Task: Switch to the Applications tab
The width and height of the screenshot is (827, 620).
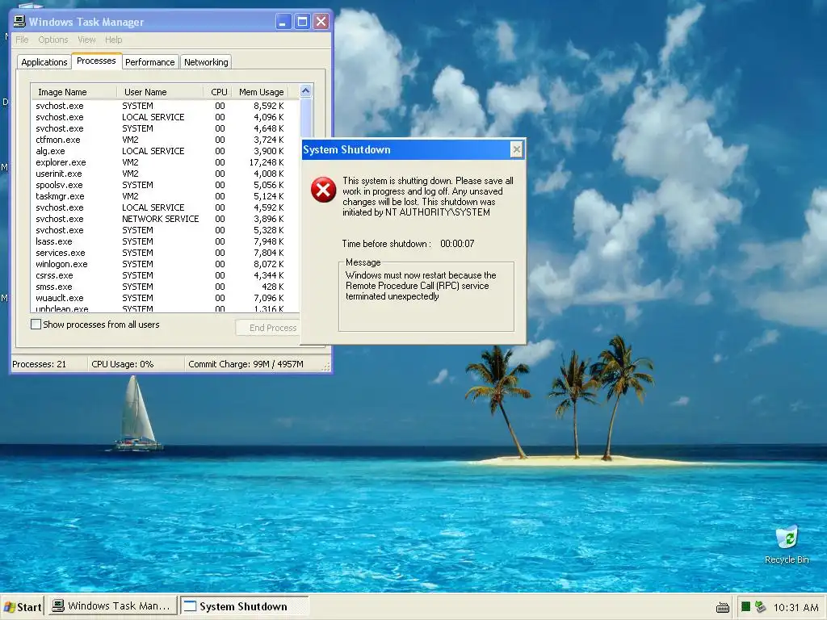Action: point(44,62)
